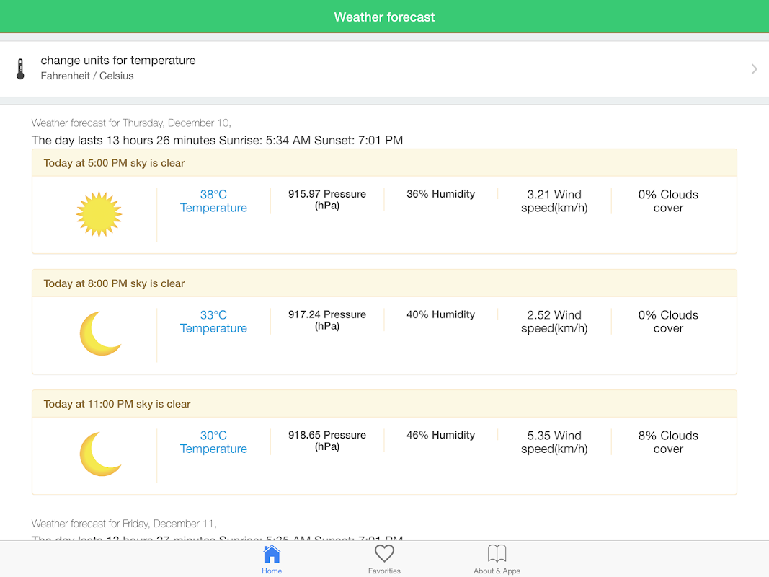This screenshot has width=769, height=577.
Task: Click the 30°C Temperature link
Action: click(x=213, y=442)
